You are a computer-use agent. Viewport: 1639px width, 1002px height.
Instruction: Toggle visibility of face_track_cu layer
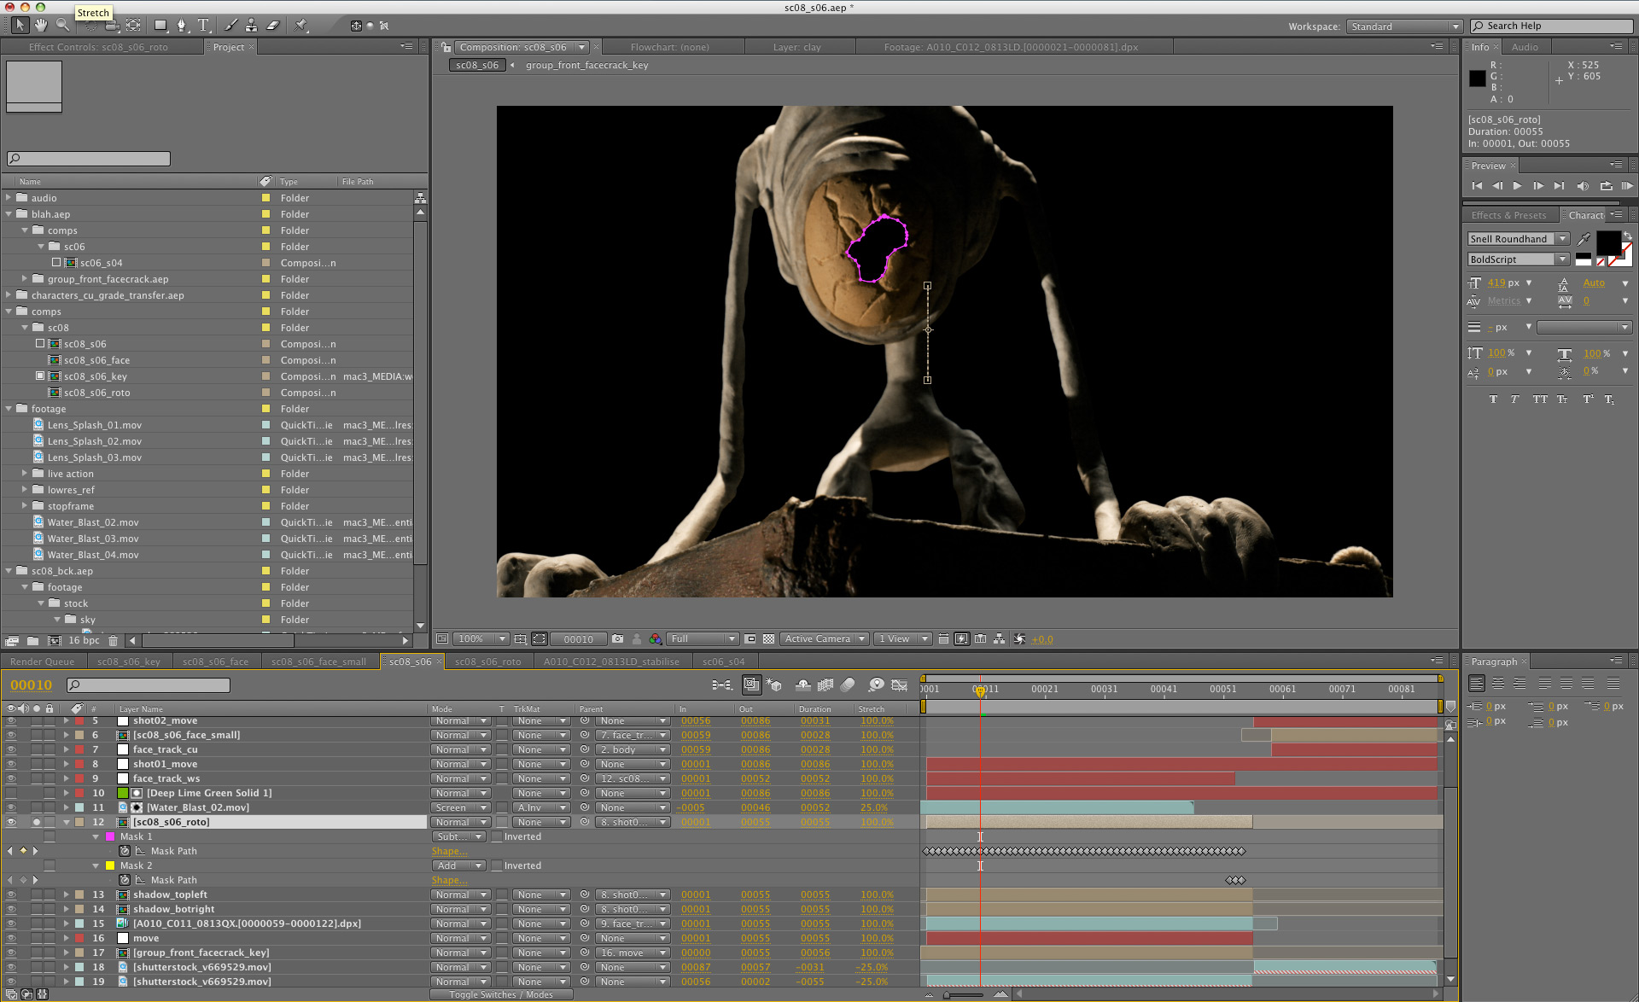click(11, 749)
